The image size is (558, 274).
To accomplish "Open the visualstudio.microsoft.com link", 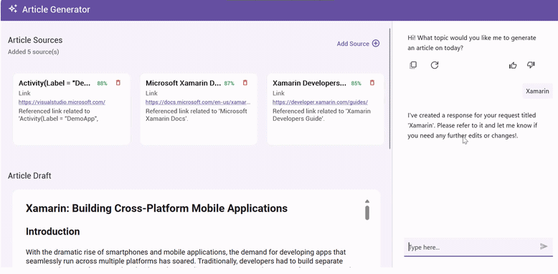I will (62, 102).
